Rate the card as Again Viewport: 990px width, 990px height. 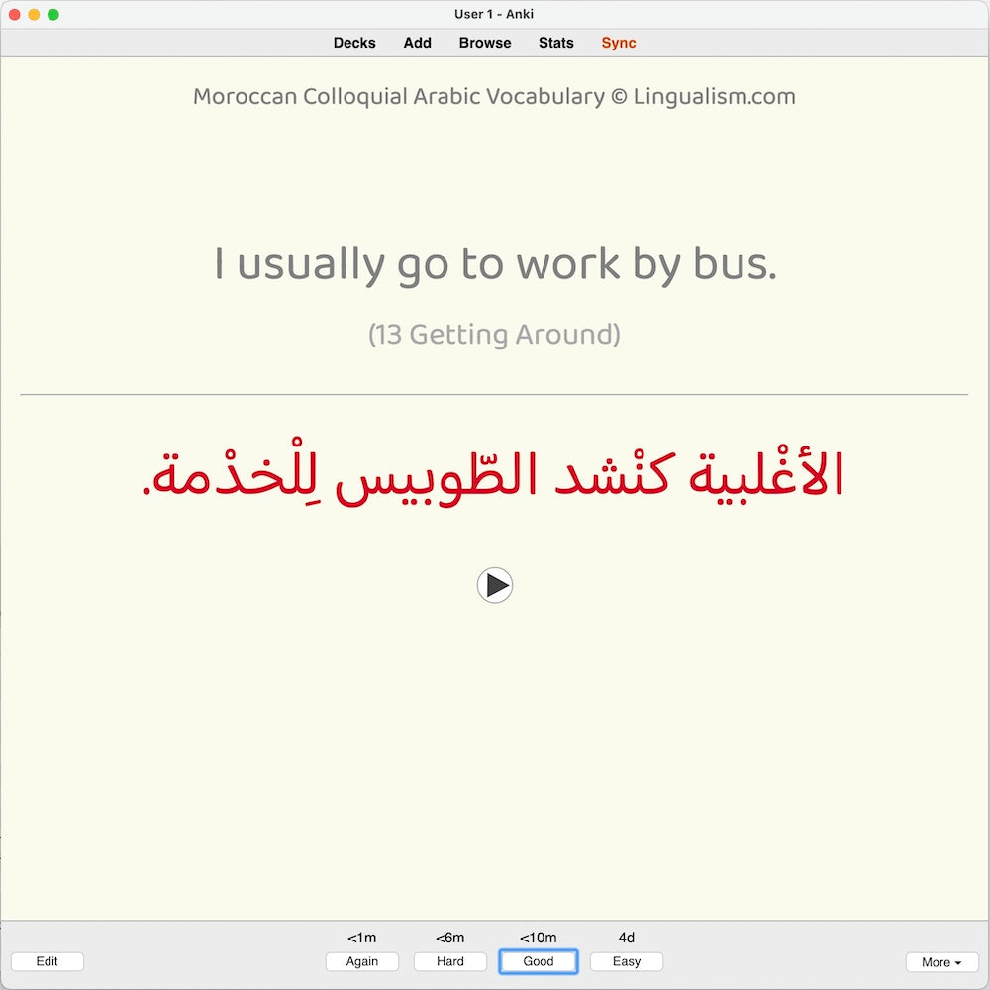tap(362, 961)
